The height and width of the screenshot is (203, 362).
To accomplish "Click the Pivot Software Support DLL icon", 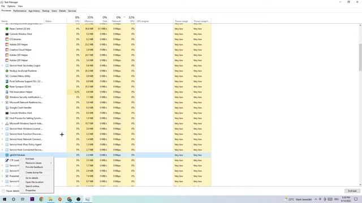I will tap(7, 81).
